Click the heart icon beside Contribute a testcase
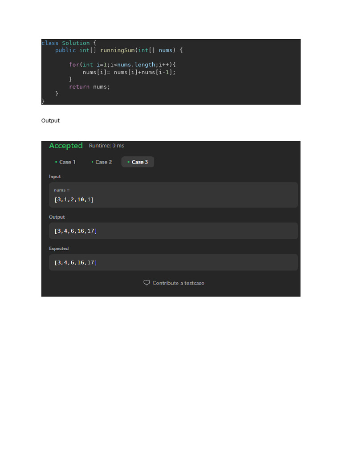342x456 pixels. [x=147, y=283]
